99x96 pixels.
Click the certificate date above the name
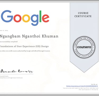click(x=4, y=30)
